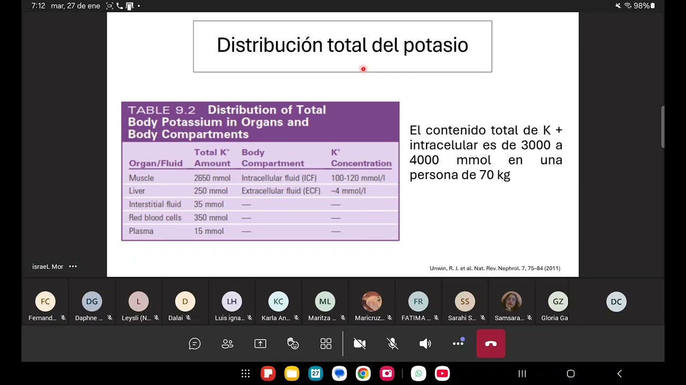Select participant Maritza avatar ML
The image size is (686, 385).
(325, 302)
